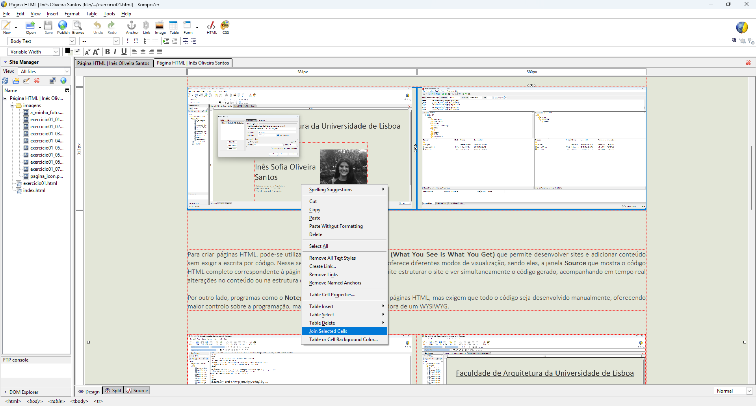Select Table Cell Properties option
This screenshot has width=756, height=406.
(332, 295)
